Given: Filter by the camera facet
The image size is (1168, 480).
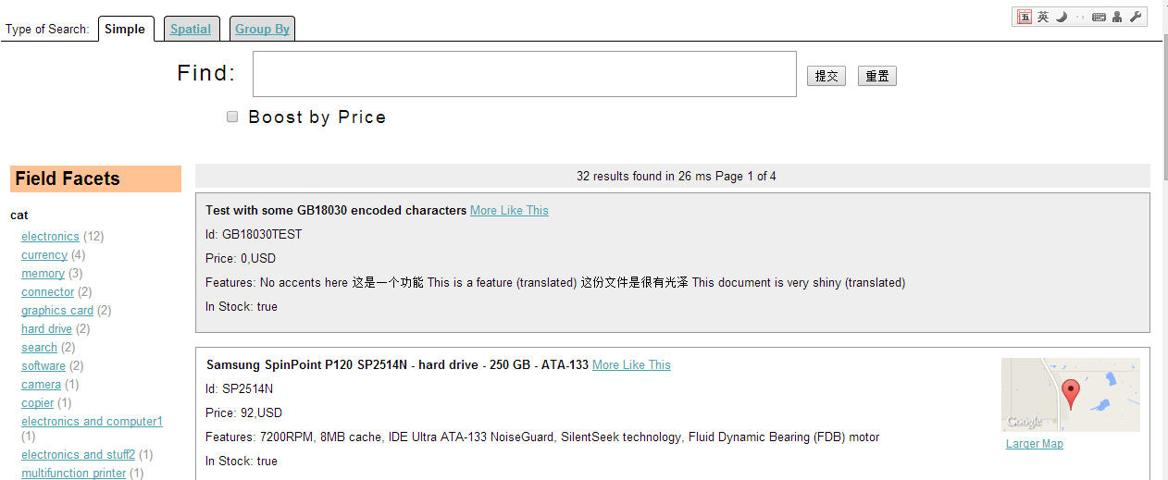Looking at the screenshot, I should pyautogui.click(x=41, y=384).
